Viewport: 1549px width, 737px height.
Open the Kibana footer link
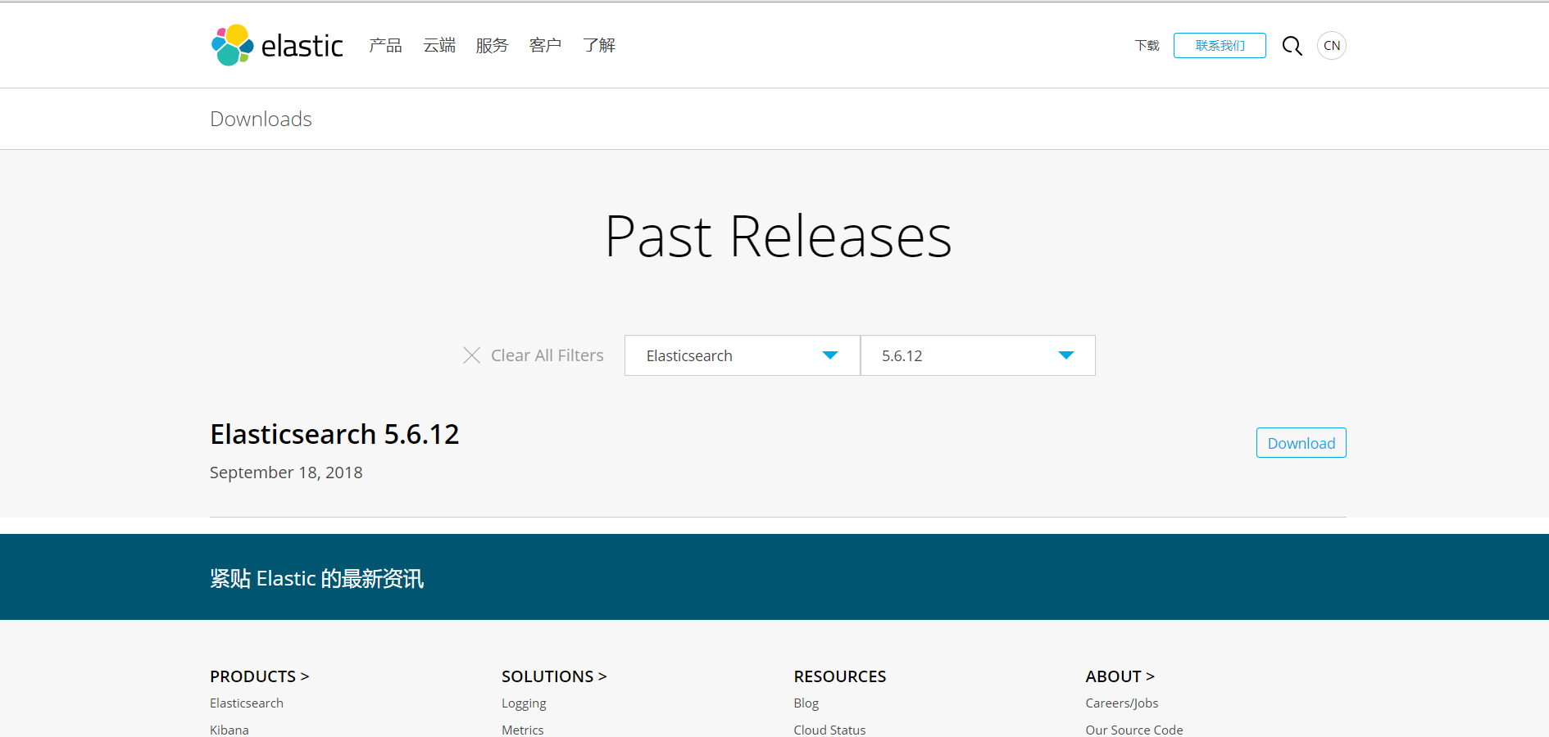[x=229, y=729]
